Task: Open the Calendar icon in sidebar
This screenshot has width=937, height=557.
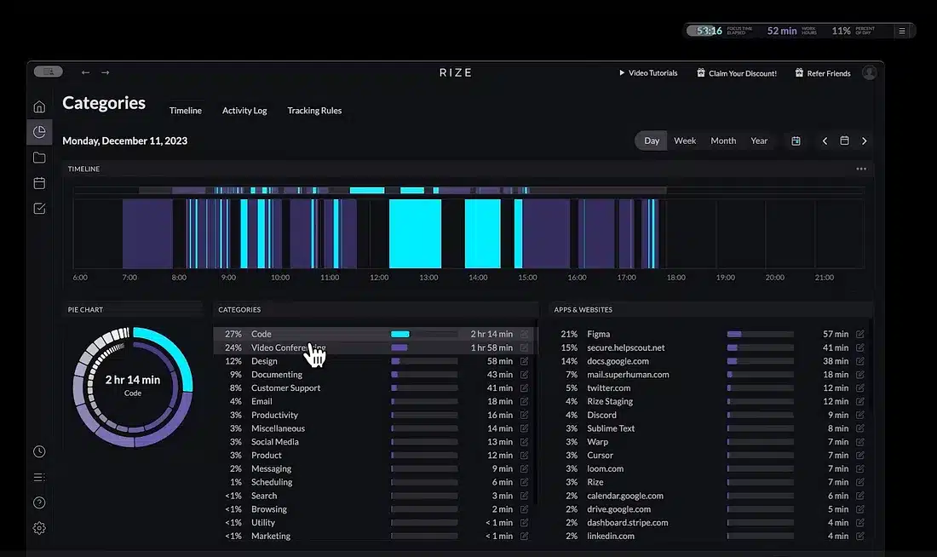Action: [x=39, y=183]
